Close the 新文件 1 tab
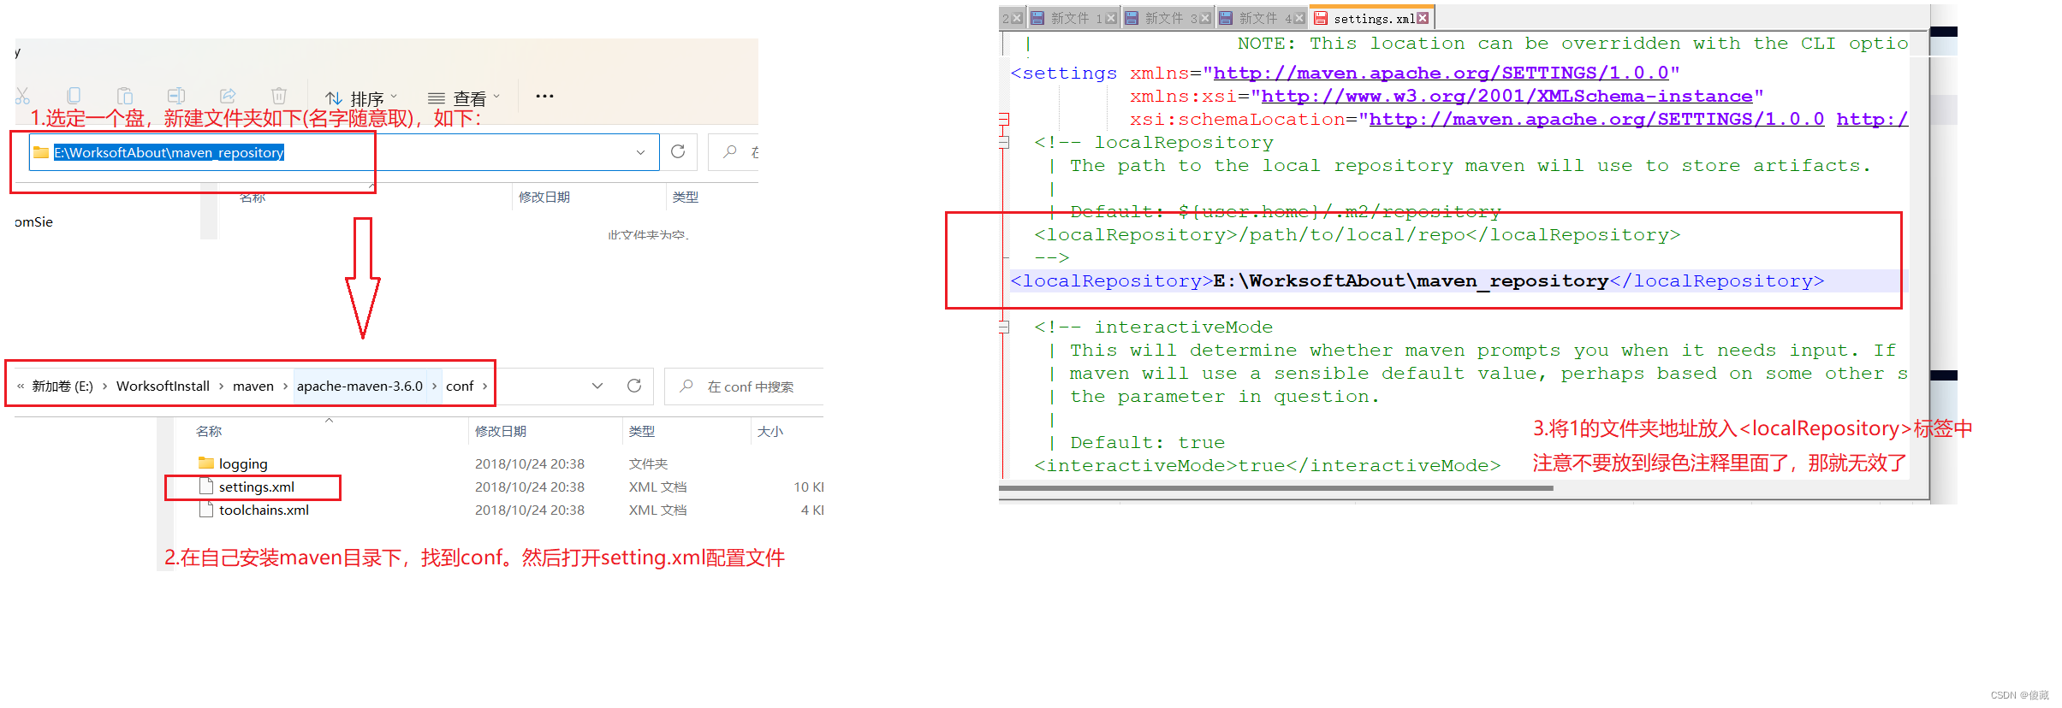 [1111, 18]
